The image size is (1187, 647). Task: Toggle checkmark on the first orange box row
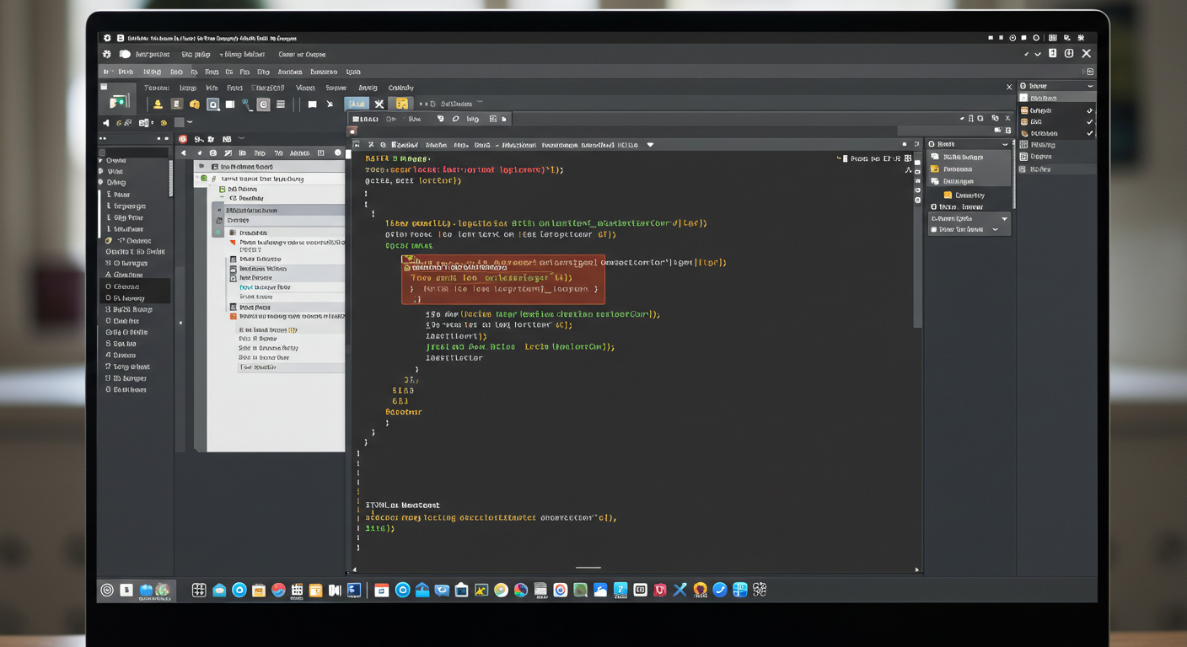[1089, 110]
